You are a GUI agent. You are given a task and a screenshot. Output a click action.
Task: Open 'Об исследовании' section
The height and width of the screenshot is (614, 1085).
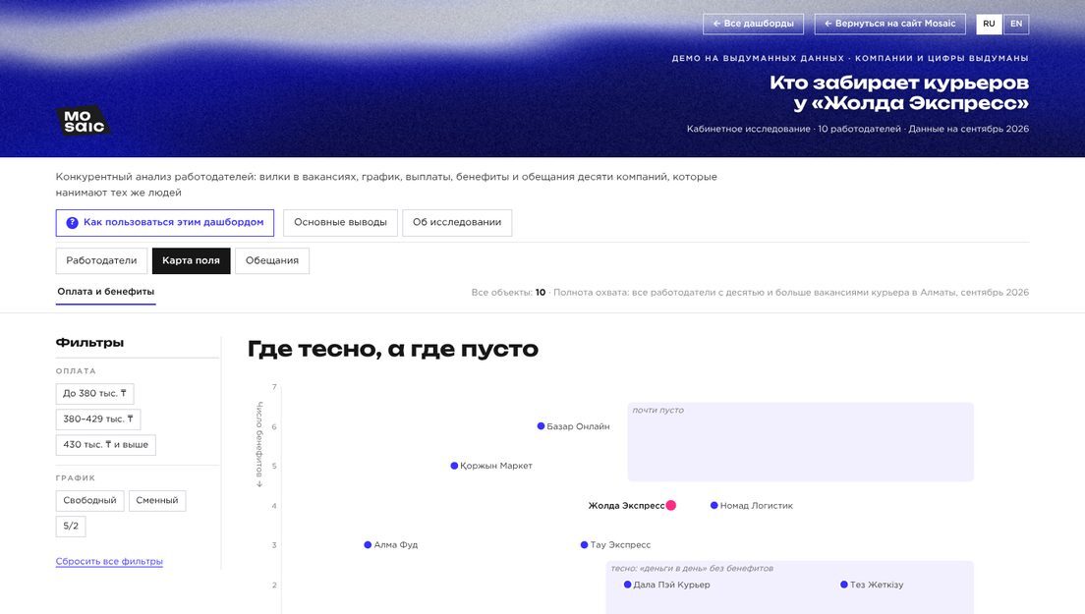457,223
